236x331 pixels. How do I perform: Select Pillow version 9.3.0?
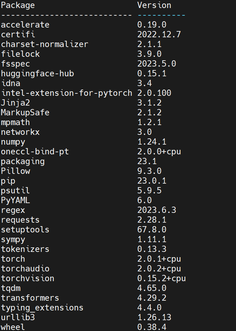(x=149, y=171)
